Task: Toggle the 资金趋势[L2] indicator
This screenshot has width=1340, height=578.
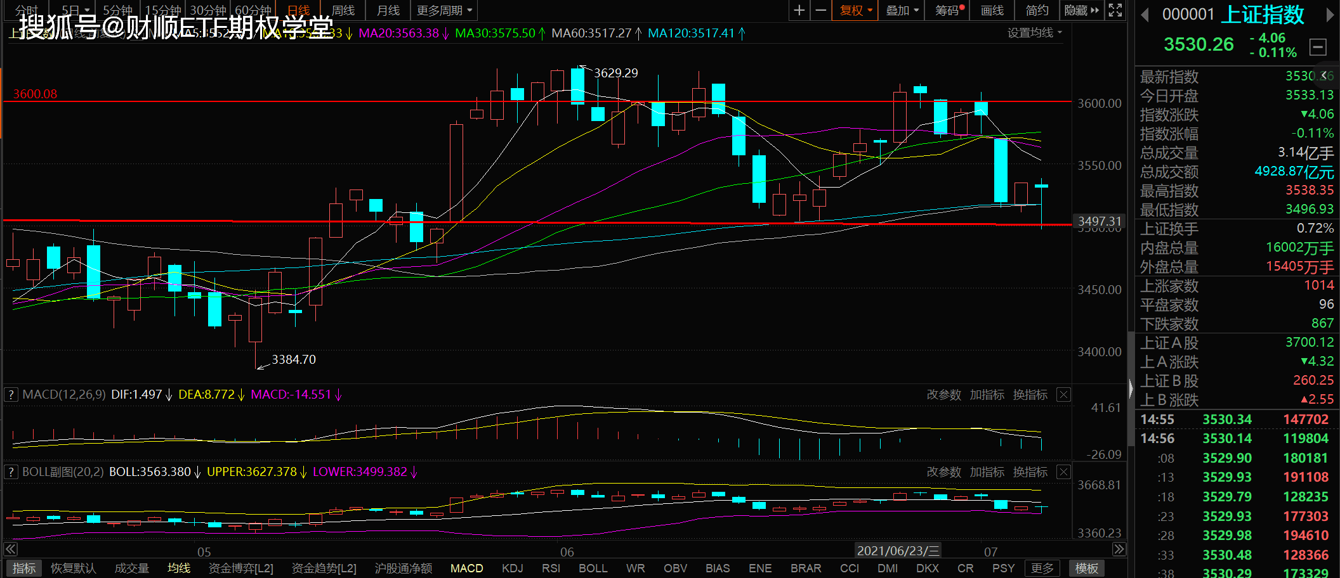Action: click(324, 568)
